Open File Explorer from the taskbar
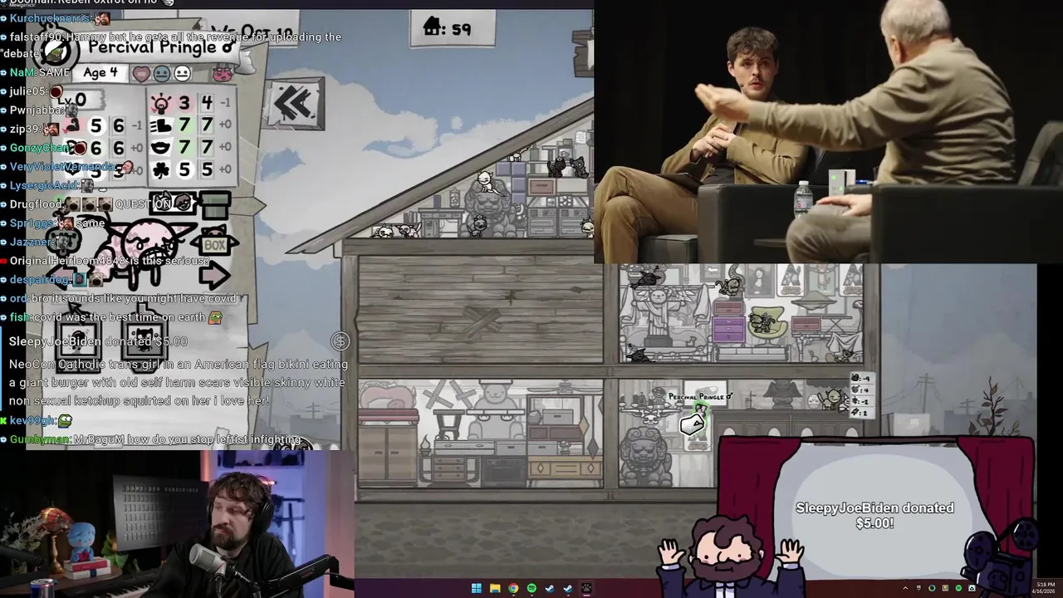The image size is (1063, 598). 495,588
